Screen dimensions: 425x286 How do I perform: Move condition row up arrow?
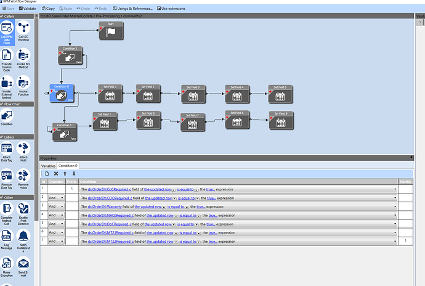[65, 174]
